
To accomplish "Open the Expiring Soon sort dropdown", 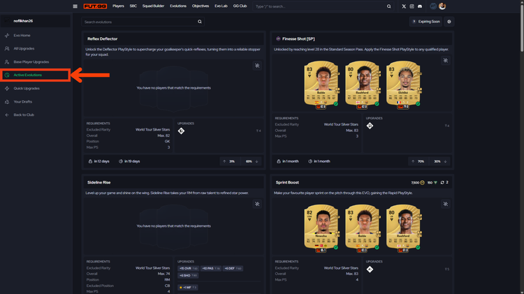I will coord(426,22).
